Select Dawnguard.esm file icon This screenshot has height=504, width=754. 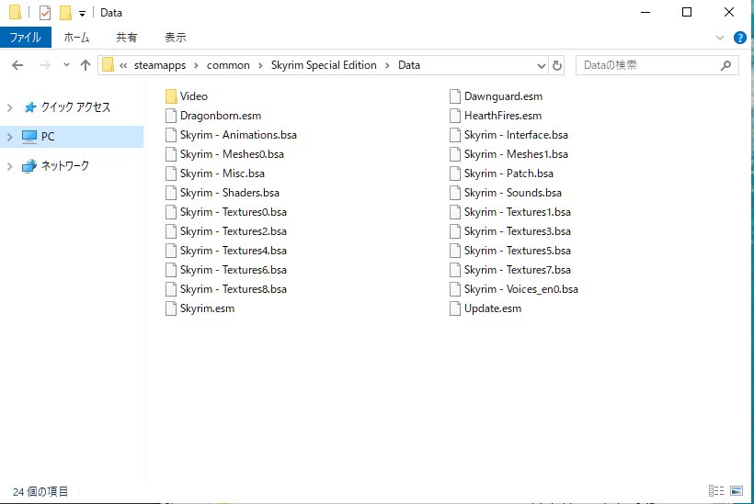[x=455, y=96]
